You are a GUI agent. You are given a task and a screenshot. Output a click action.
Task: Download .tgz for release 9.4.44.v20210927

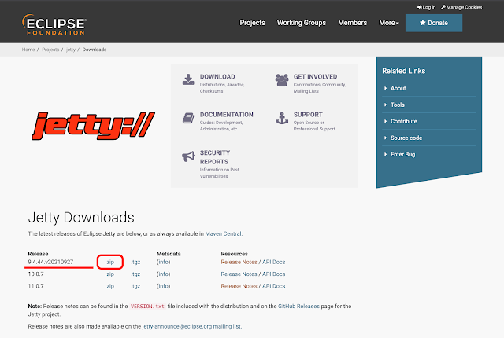tap(136, 262)
